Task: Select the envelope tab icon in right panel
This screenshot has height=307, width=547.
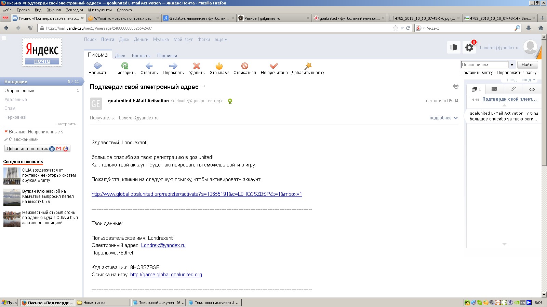Action: point(494,89)
